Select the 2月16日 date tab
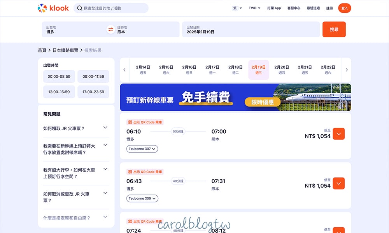 [189, 70]
